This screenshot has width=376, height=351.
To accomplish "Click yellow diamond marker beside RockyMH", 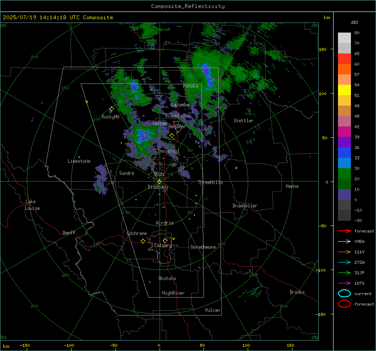I will point(112,109).
